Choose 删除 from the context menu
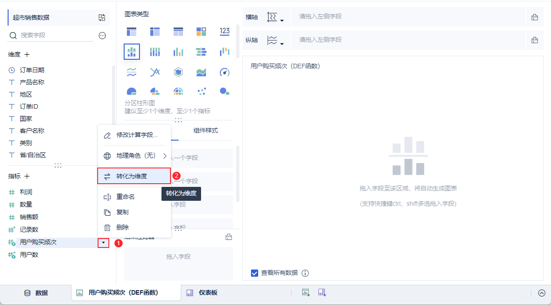 134,228
